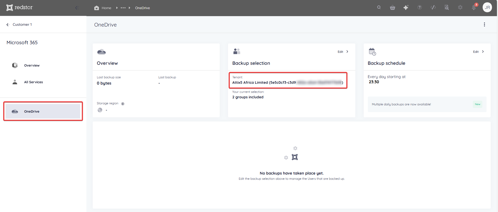
Task: Click '2 groups included' text
Action: 248,97
